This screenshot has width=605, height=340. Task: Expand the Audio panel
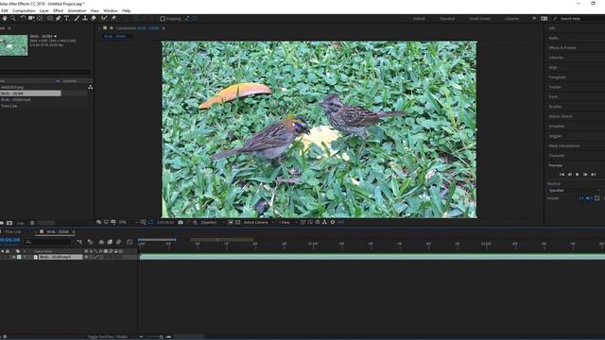(x=554, y=38)
